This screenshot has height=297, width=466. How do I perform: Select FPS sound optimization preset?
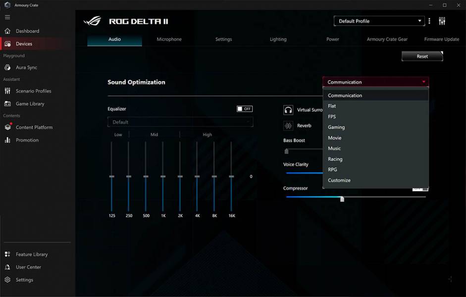click(x=376, y=117)
